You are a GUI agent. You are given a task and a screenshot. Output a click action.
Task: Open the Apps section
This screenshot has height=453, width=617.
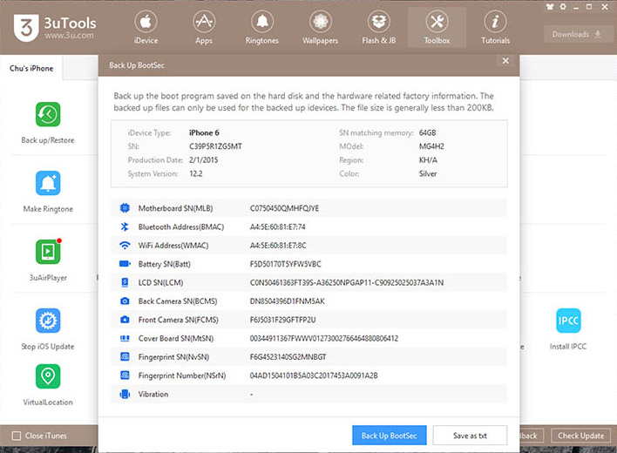pyautogui.click(x=204, y=28)
